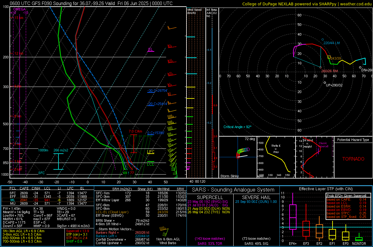Click the Corfidi Downshear = 266/67 kt line
The height and width of the screenshot is (247, 373).
123,240
